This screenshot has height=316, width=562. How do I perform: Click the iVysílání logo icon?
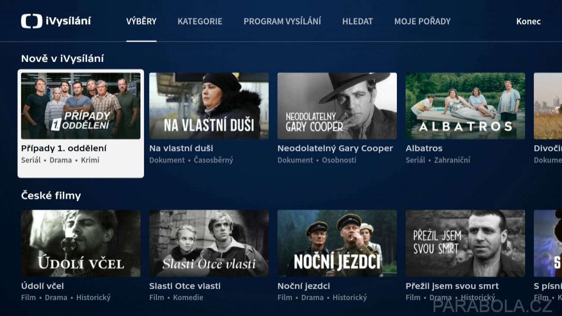click(32, 21)
